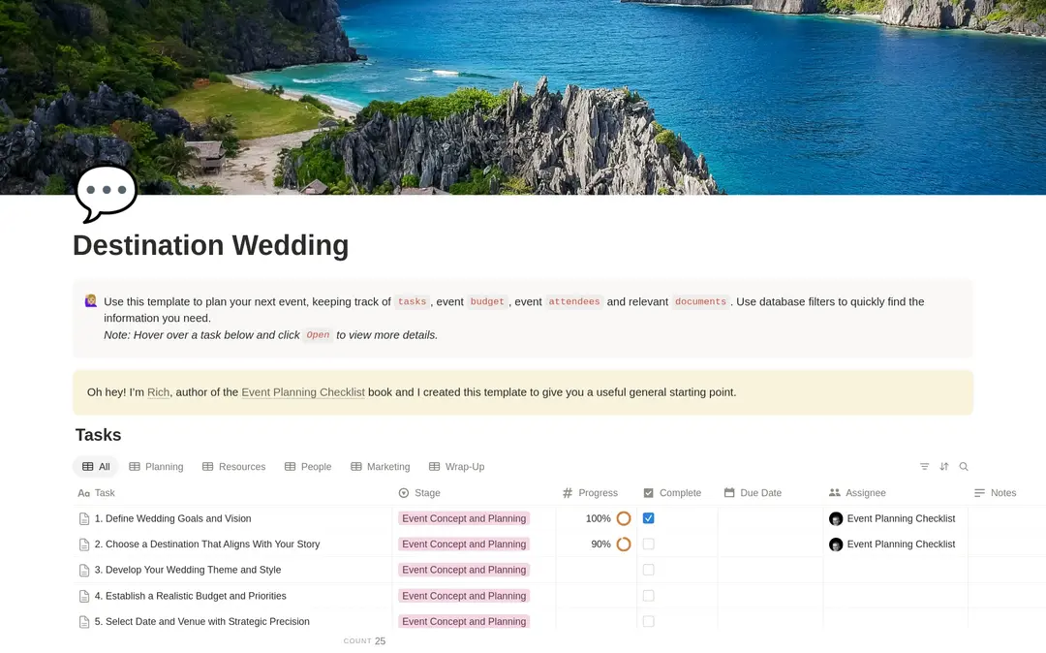Open task 2. Choose a Destination That Aligns
This screenshot has width=1046, height=653.
point(207,544)
